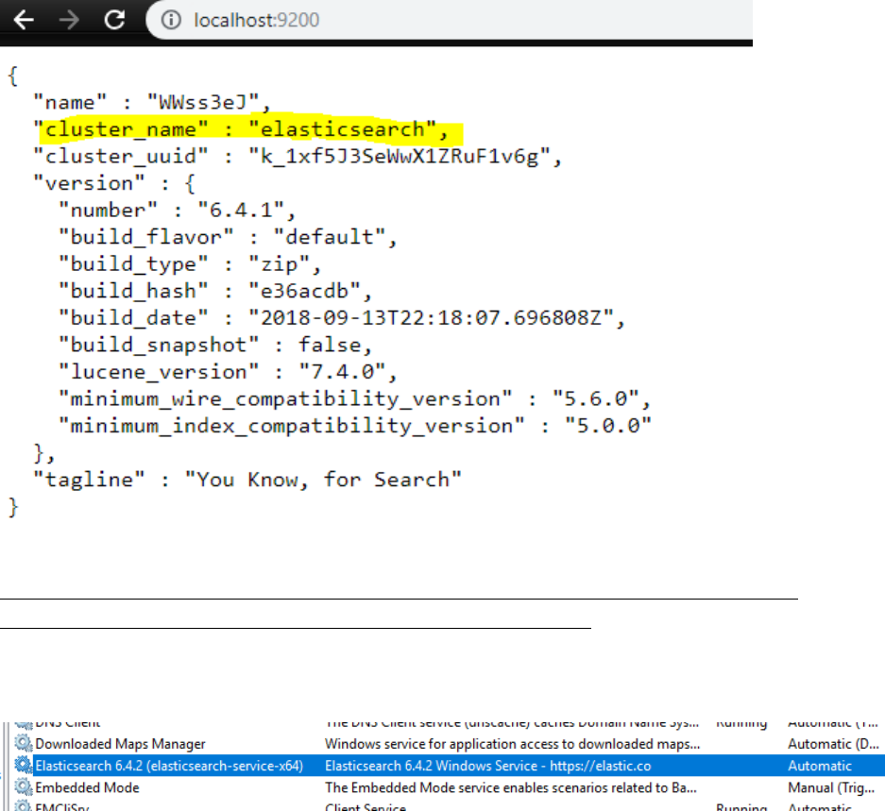Click the Windows service for application access description
This screenshot has height=811, width=885.
[512, 744]
